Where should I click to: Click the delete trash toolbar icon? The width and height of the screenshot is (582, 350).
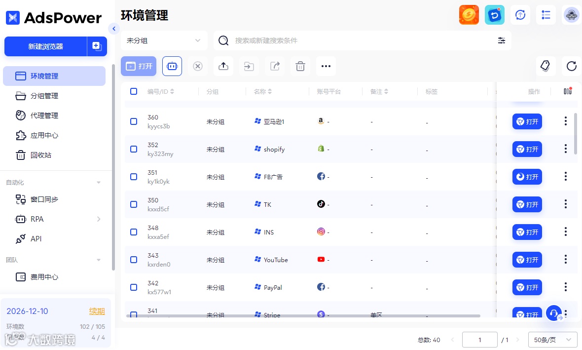point(300,66)
